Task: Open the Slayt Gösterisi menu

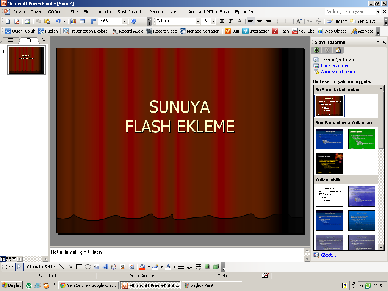Action: coord(130,12)
